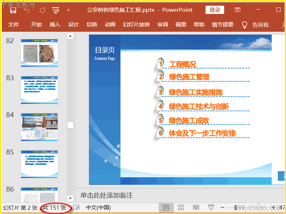Open the 文件 menu tab
The image size is (286, 214).
pos(14,24)
